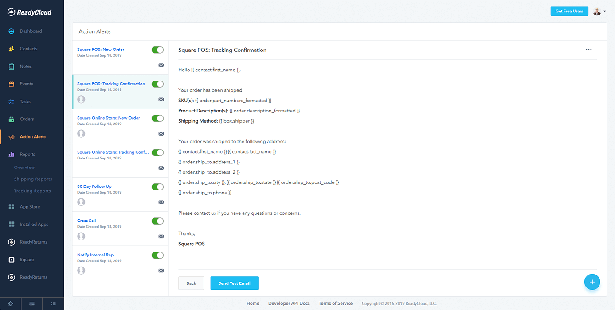Click the first ReadyReturns app icon
This screenshot has height=310, width=615.
(12, 242)
